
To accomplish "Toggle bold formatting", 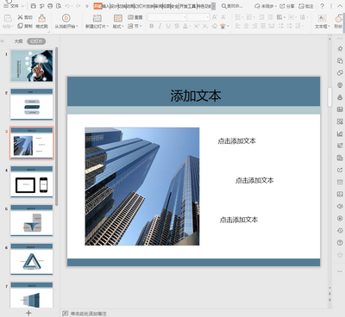I will pos(151,26).
